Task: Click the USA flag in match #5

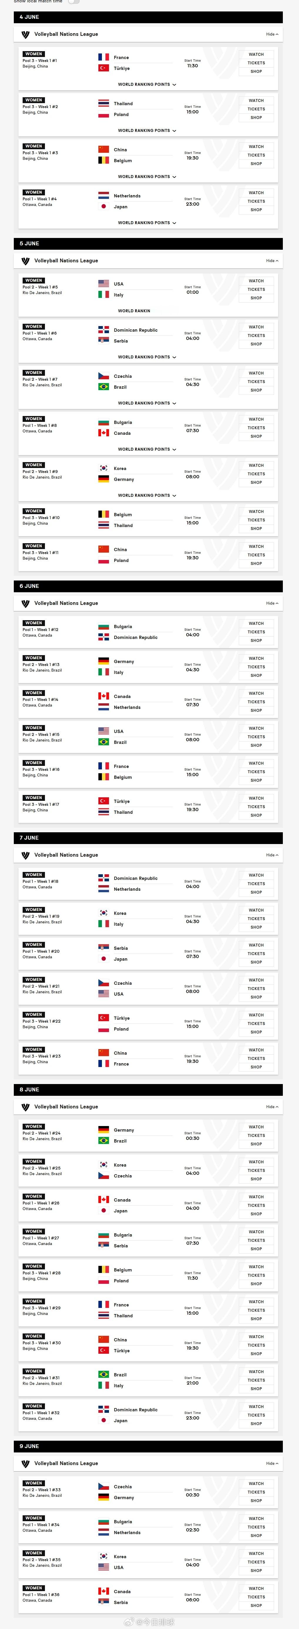Action: (104, 284)
